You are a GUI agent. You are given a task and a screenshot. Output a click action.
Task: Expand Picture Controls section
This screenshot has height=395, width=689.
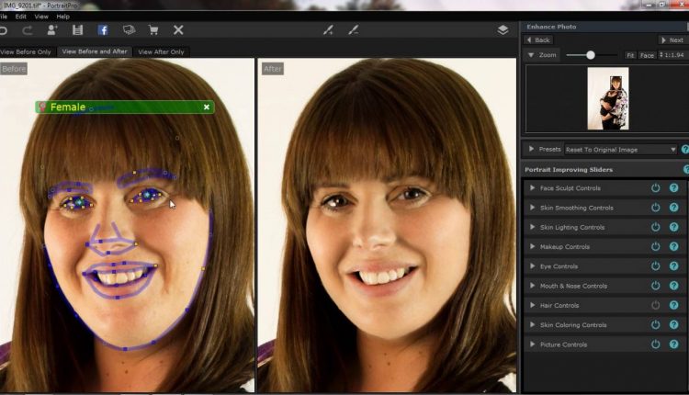(532, 344)
